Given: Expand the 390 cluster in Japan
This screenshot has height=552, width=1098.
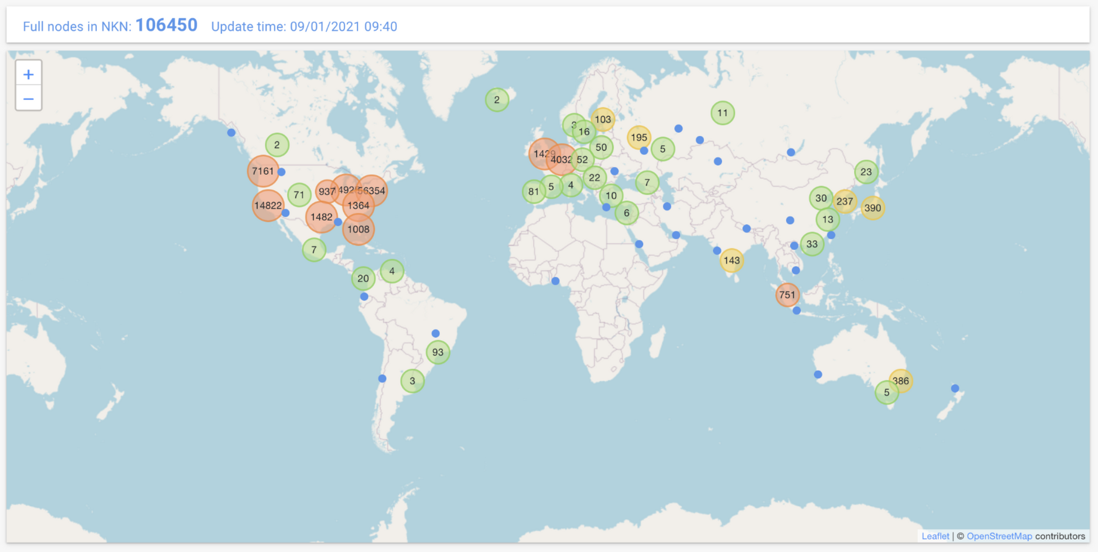Looking at the screenshot, I should (x=872, y=208).
